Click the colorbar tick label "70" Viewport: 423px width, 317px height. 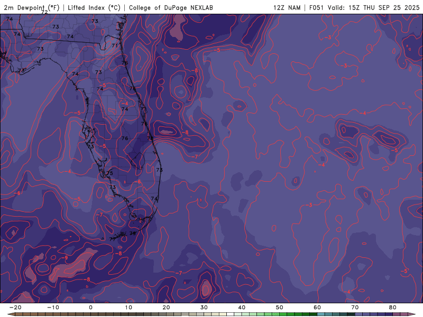click(x=354, y=307)
